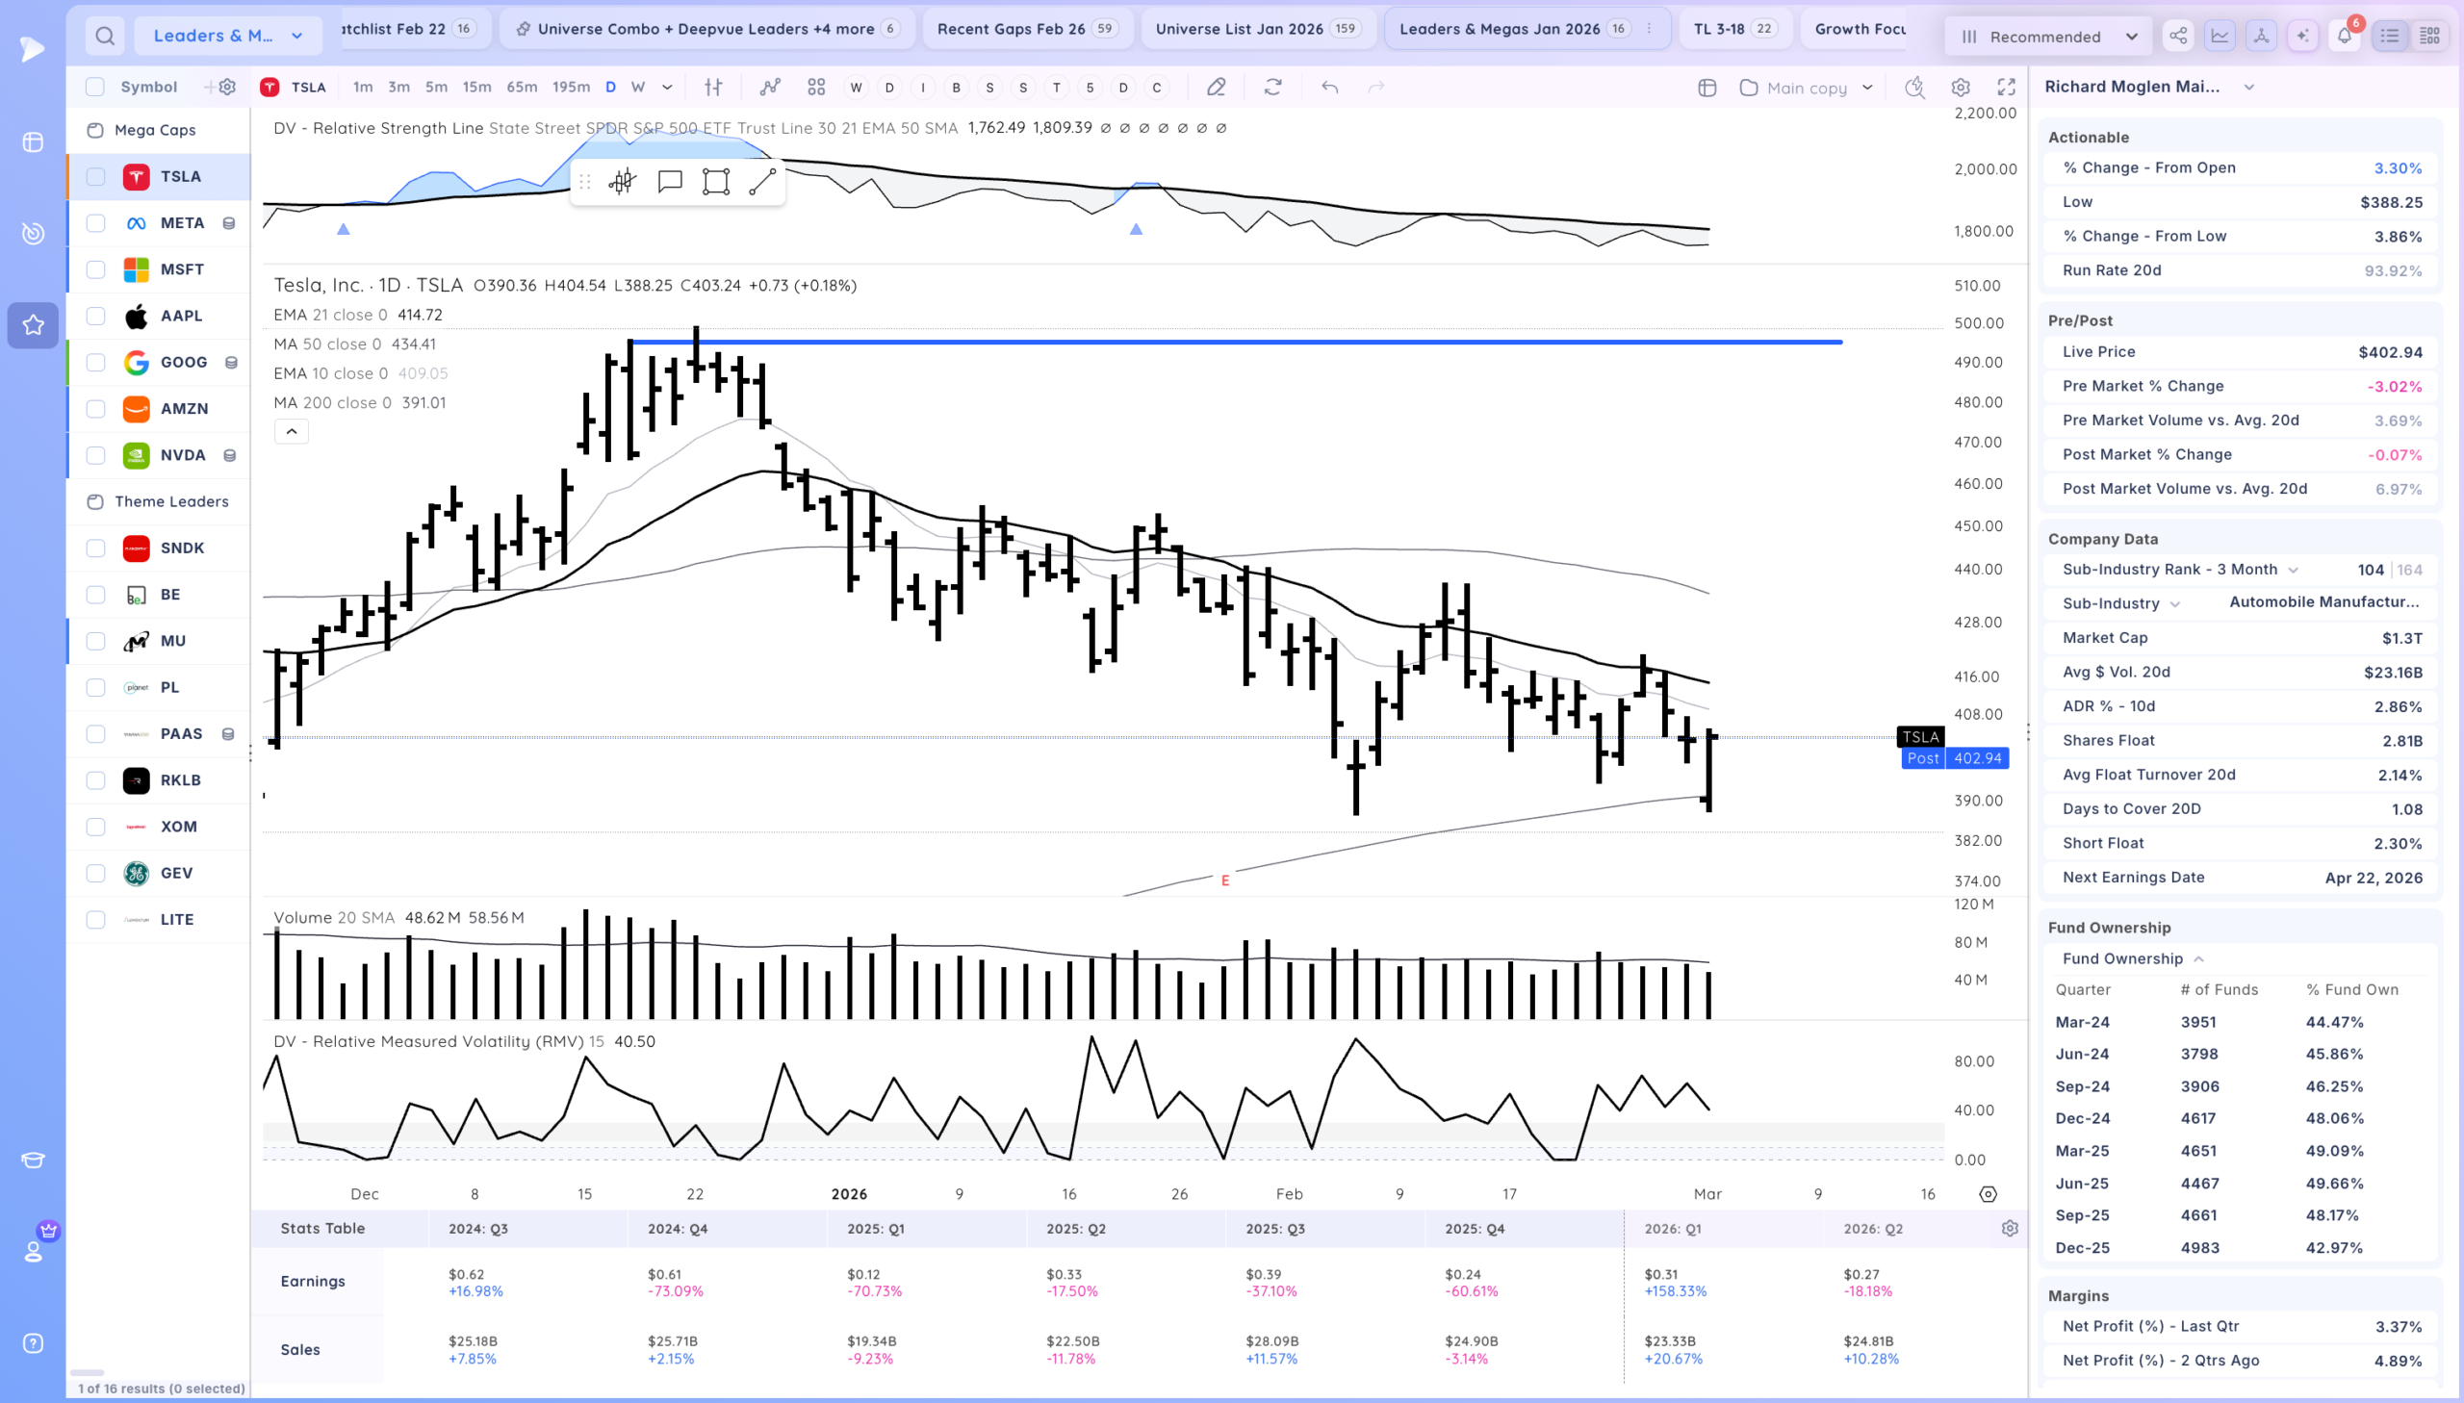
Task: Open the Universe List Jan 2026 tab
Action: 1258,29
